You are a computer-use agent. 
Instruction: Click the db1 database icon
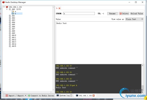10,16
